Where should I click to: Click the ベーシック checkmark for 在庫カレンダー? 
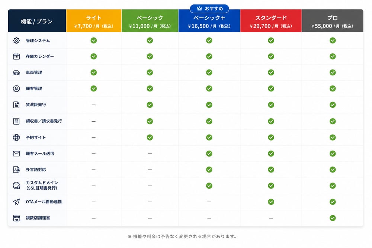tap(150, 57)
